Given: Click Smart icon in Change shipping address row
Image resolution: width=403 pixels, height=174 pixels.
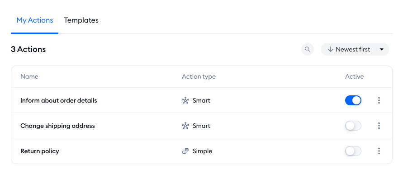Looking at the screenshot, I should (185, 126).
